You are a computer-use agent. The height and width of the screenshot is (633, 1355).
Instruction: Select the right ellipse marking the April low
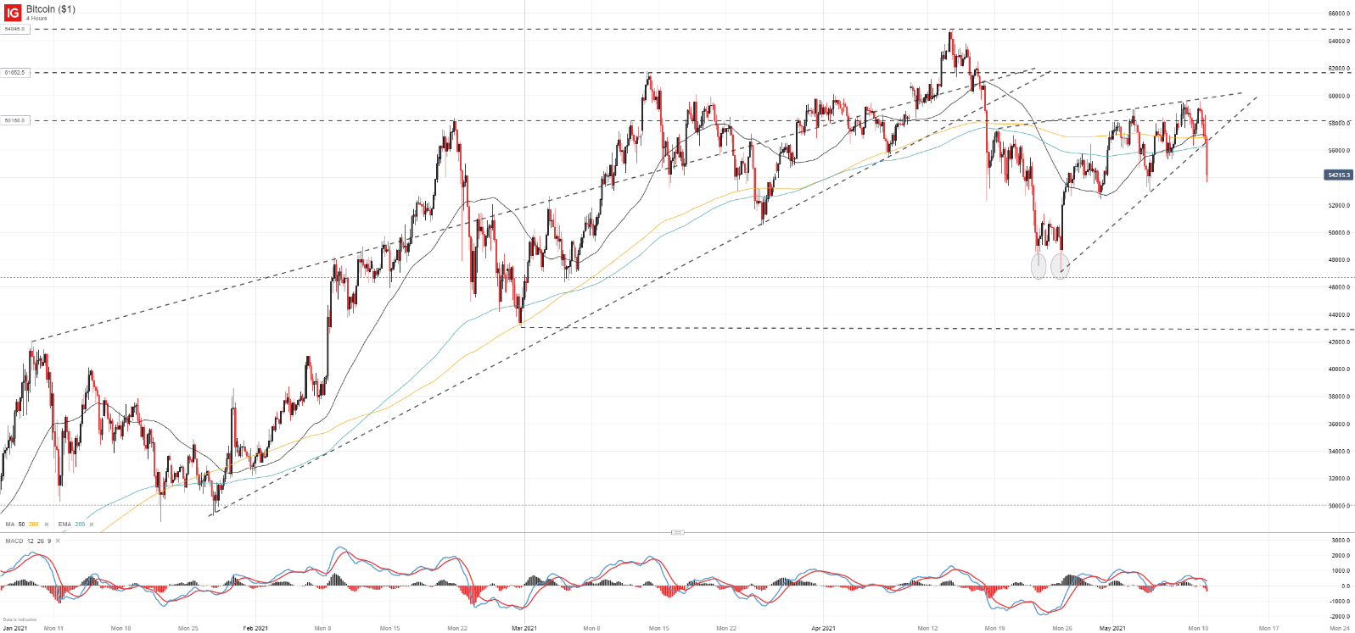pyautogui.click(x=1060, y=266)
